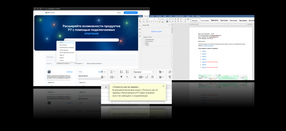
Task: Reload the marketplace browser page
Action: click(x=38, y=9)
